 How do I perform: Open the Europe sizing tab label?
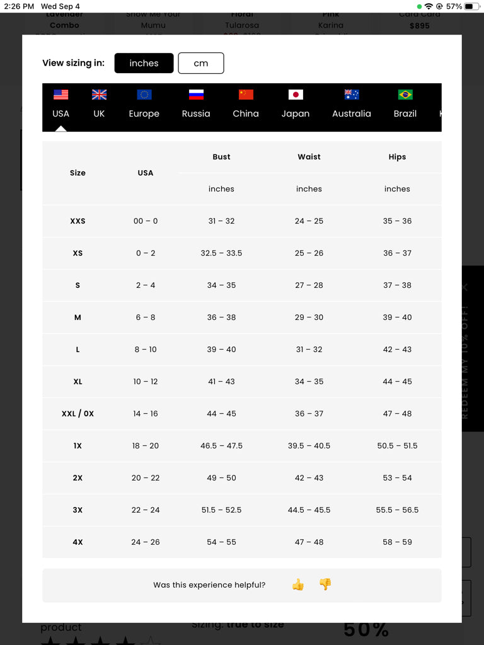point(144,114)
